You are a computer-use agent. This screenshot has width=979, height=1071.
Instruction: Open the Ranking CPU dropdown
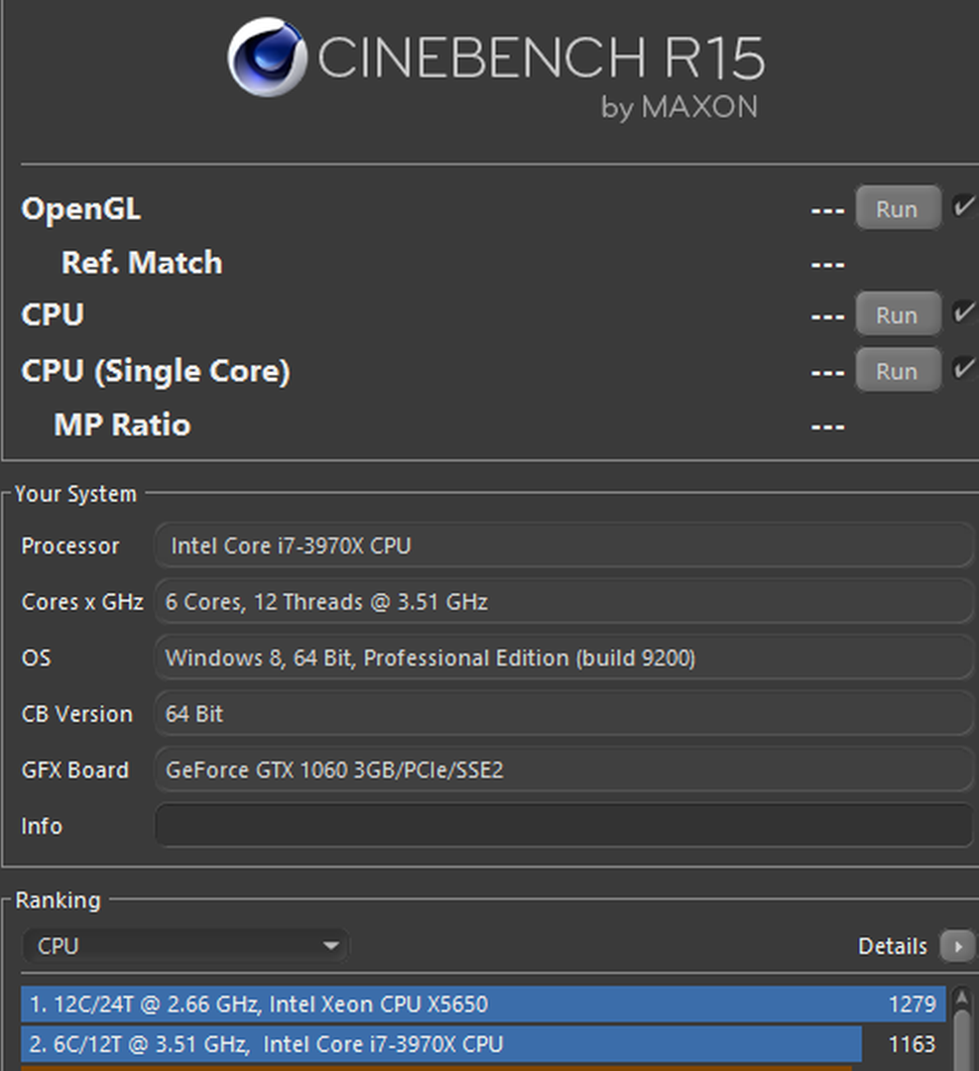185,946
